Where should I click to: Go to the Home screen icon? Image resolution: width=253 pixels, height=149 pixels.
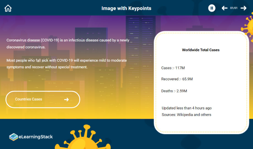pyautogui.click(x=8, y=8)
